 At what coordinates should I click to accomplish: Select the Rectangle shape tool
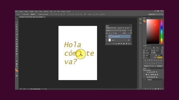pyautogui.click(x=17, y=61)
